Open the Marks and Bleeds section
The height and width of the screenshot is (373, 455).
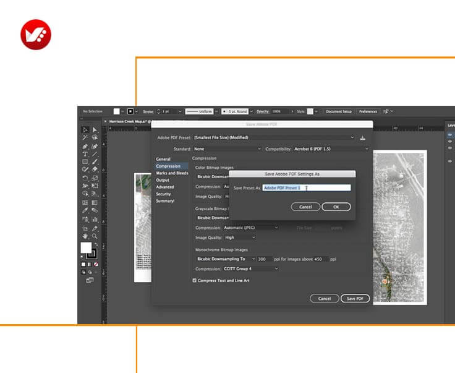coord(172,173)
